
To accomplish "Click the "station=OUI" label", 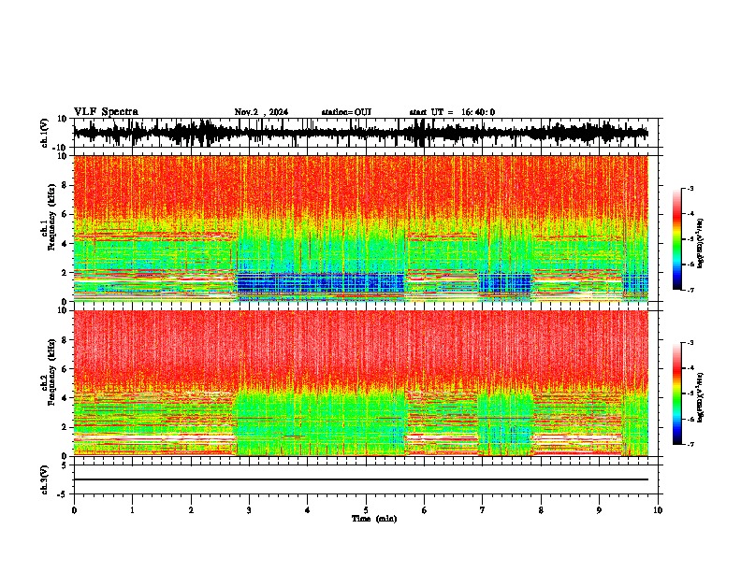I will click(x=346, y=112).
